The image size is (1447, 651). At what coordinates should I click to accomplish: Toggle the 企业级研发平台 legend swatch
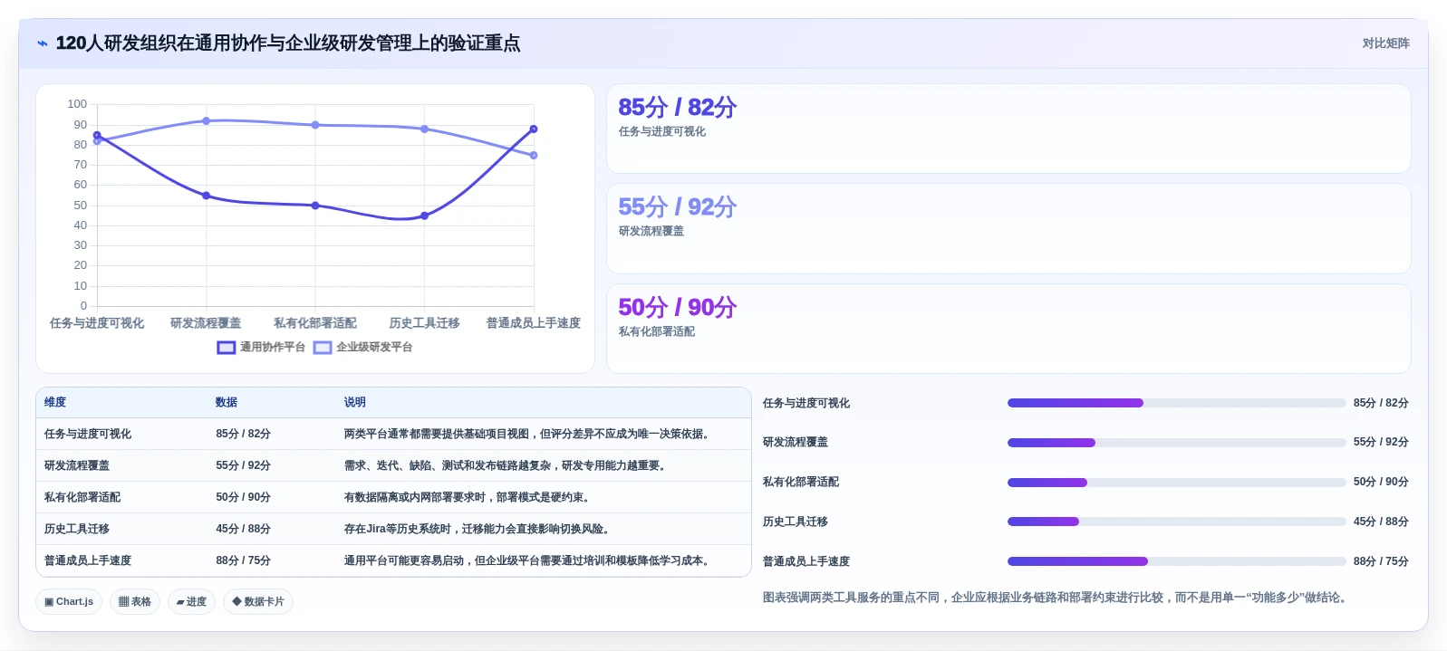click(323, 348)
